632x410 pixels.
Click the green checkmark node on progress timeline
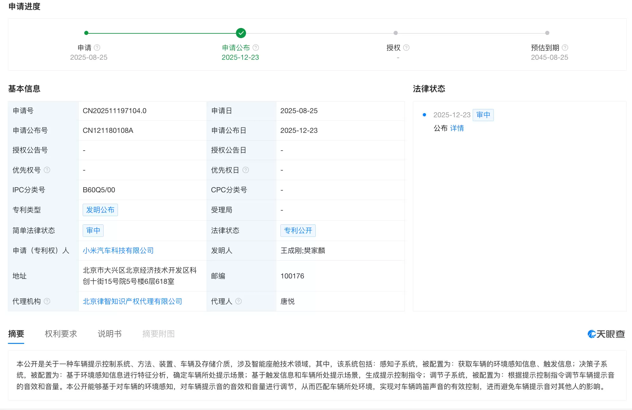[x=241, y=33]
